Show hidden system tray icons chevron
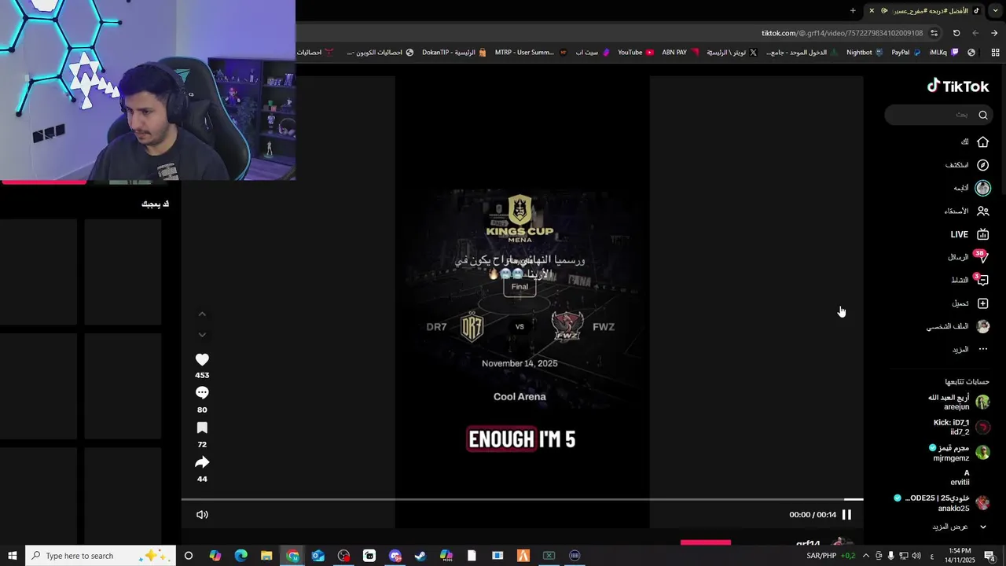This screenshot has height=566, width=1006. (x=865, y=556)
